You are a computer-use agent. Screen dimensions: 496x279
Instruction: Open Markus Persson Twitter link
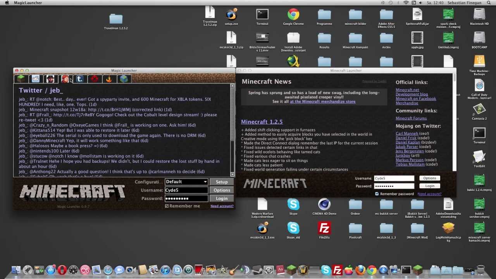click(410, 160)
